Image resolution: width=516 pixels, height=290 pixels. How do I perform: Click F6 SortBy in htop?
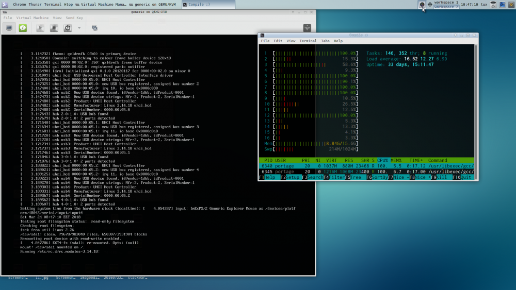point(377,177)
